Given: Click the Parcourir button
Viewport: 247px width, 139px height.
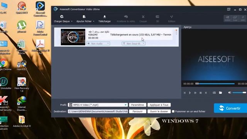Looking at the screenshot, I should click(137, 112).
